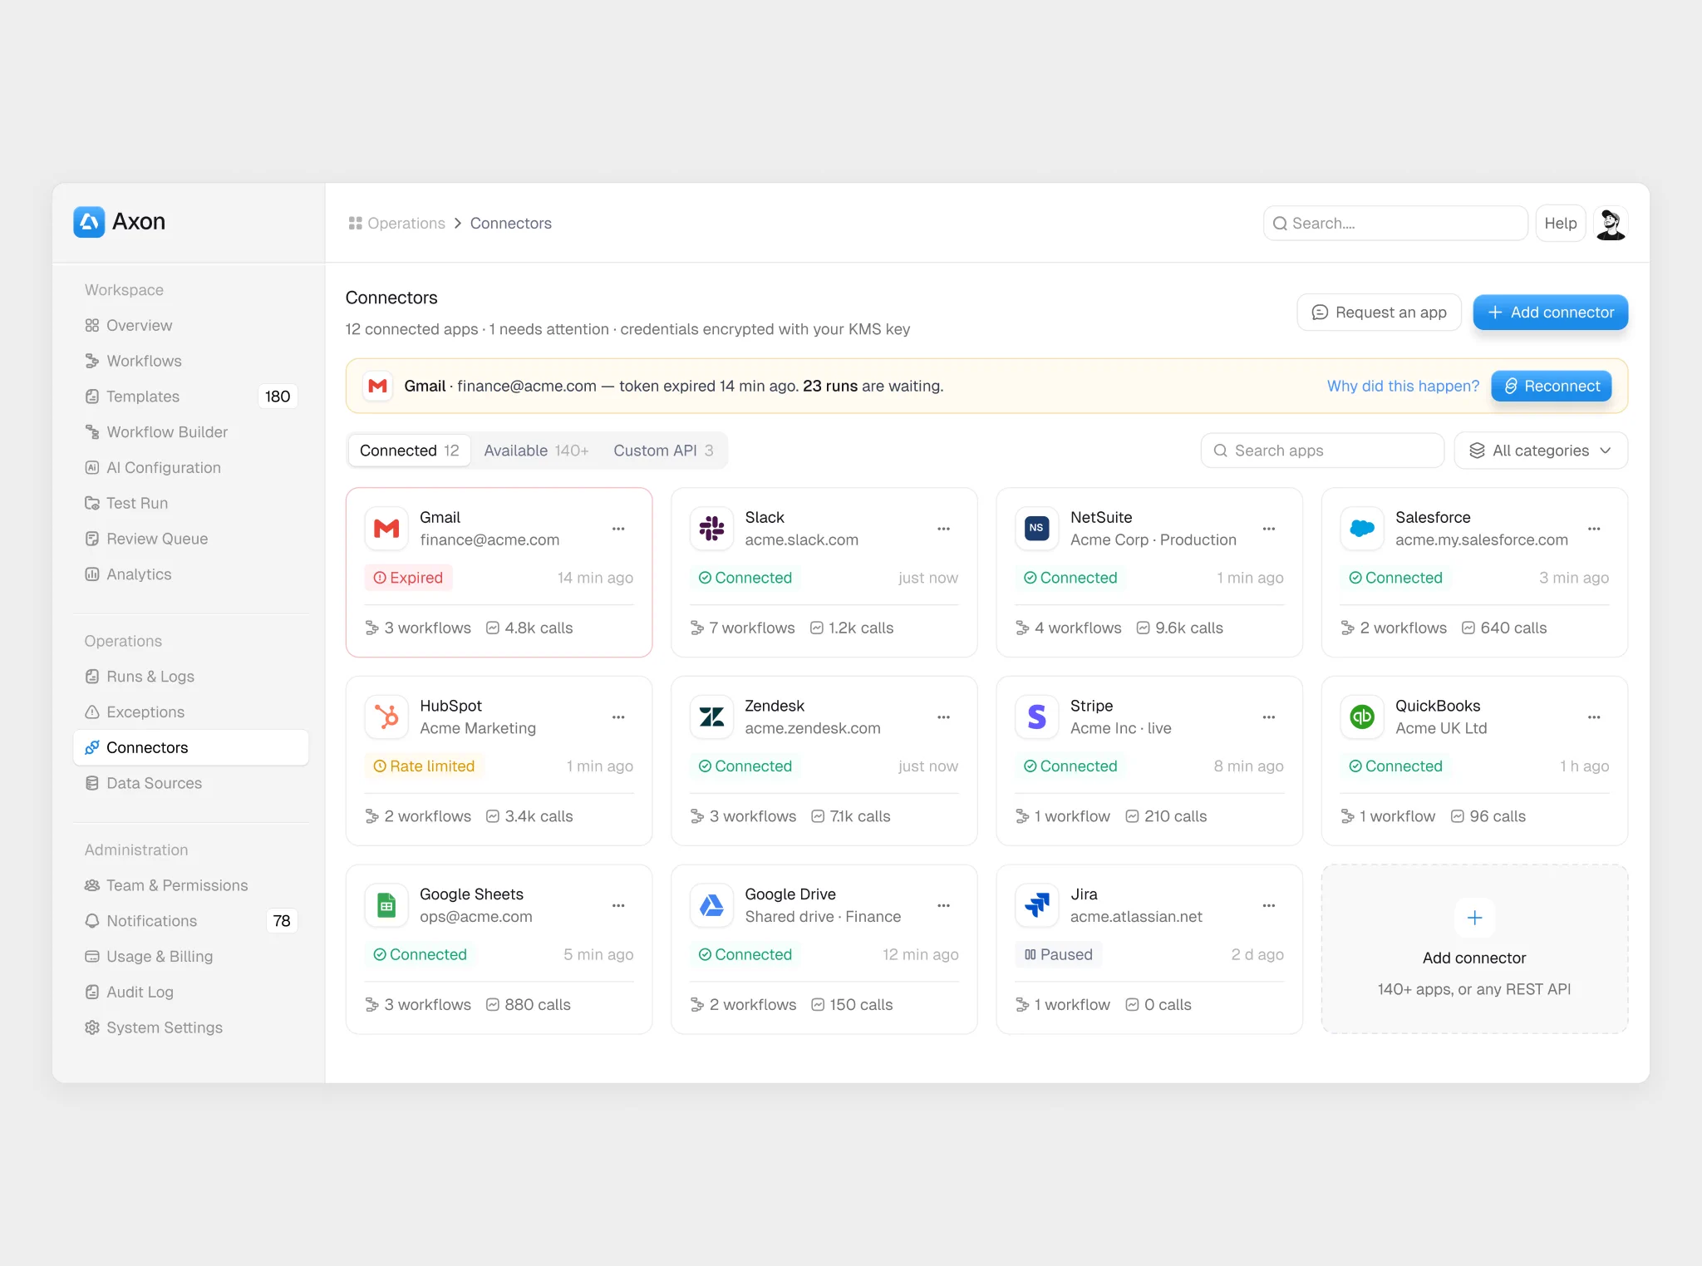
Task: Click the QuickBooks app icon
Action: point(1362,717)
